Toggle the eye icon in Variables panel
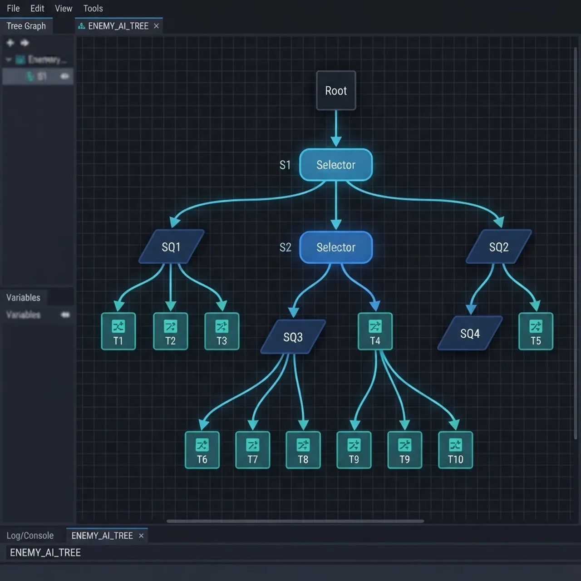This screenshot has width=581, height=581. (x=65, y=315)
